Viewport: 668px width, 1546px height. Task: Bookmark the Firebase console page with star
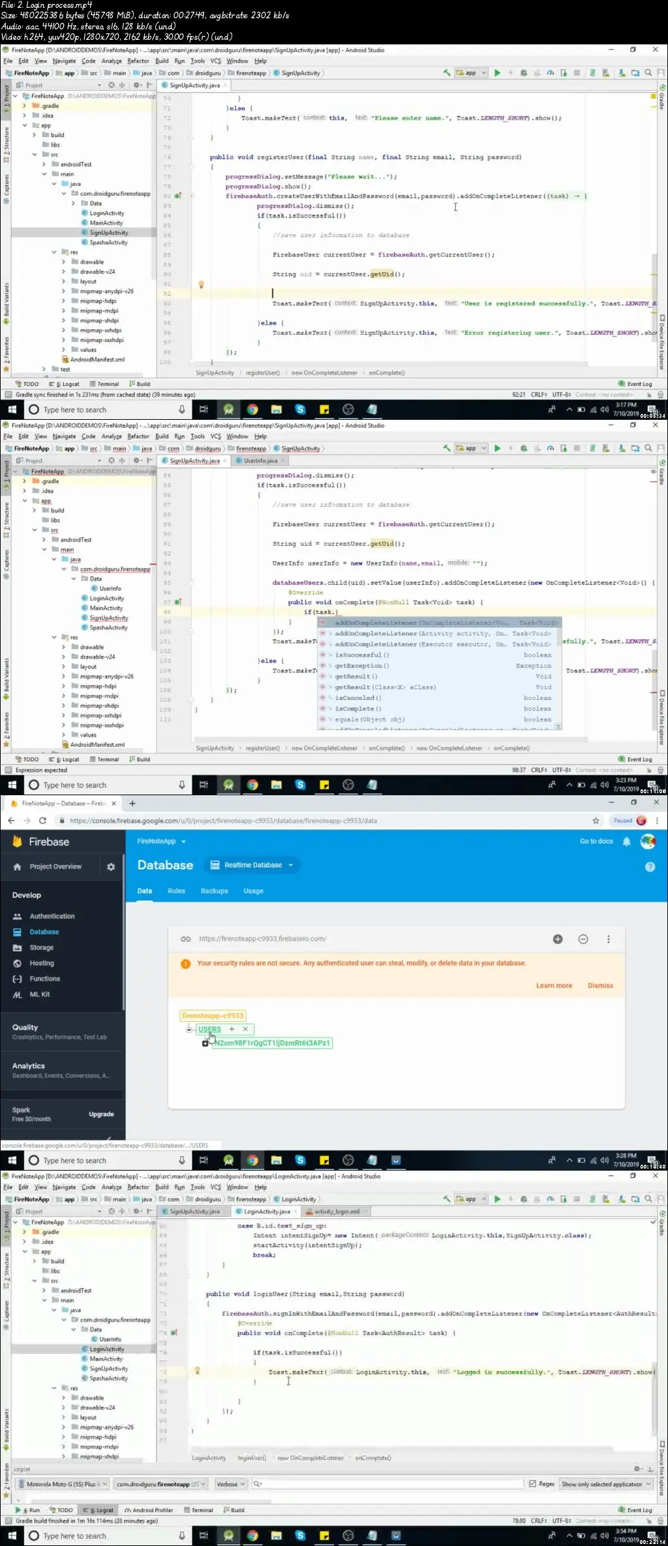[x=596, y=821]
